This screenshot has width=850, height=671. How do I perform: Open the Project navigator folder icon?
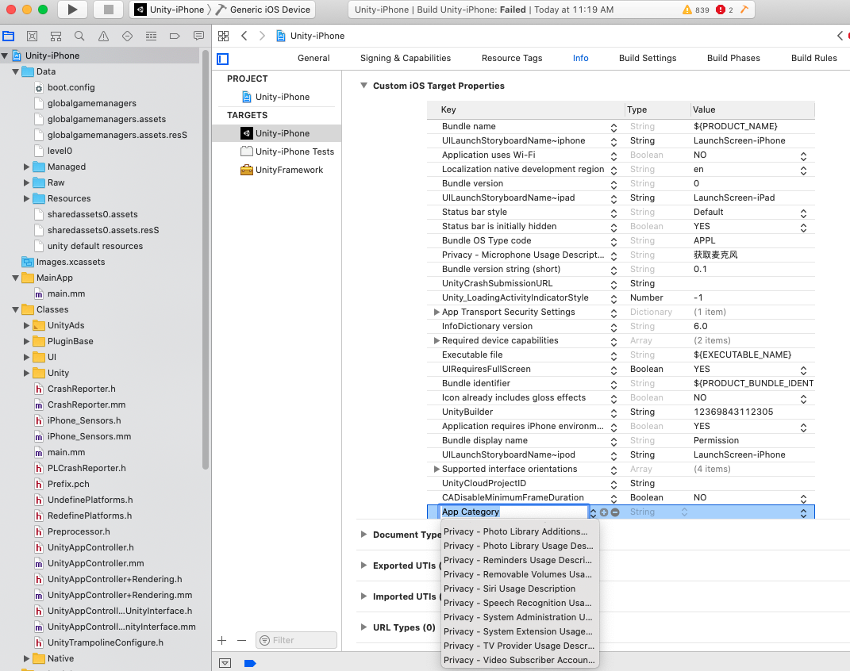8,36
